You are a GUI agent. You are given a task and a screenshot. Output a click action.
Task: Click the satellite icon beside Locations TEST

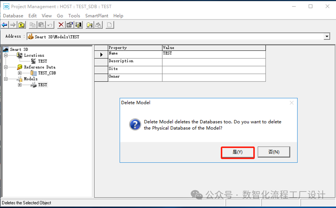34,61
